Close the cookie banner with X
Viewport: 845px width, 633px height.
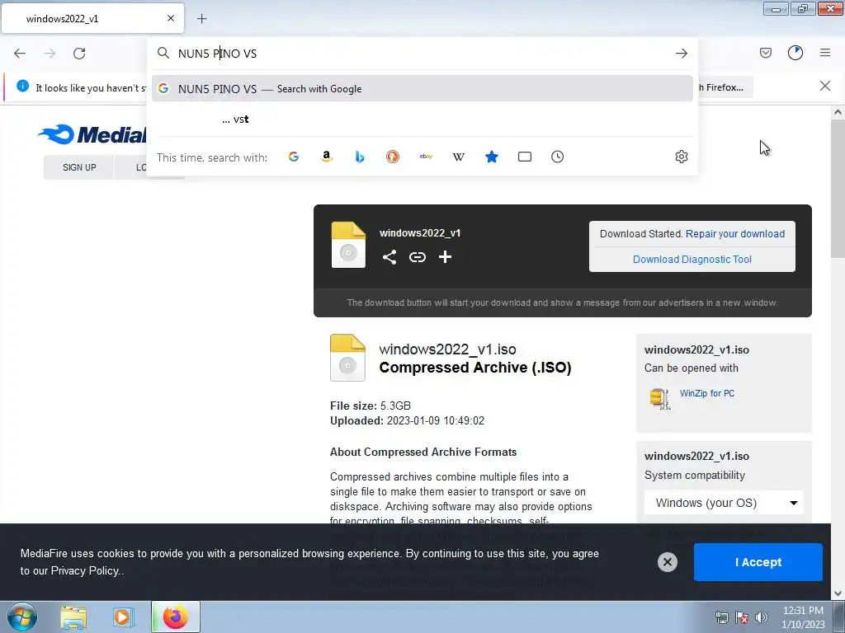coord(667,562)
